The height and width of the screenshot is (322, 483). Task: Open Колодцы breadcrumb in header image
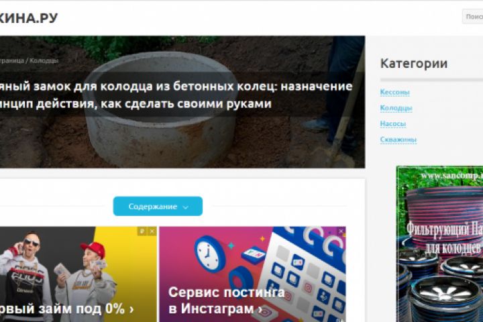tap(44, 60)
